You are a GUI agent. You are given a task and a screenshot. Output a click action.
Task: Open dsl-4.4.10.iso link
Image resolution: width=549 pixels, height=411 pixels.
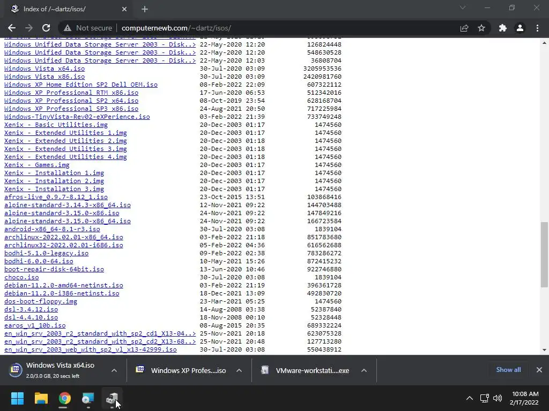31,318
